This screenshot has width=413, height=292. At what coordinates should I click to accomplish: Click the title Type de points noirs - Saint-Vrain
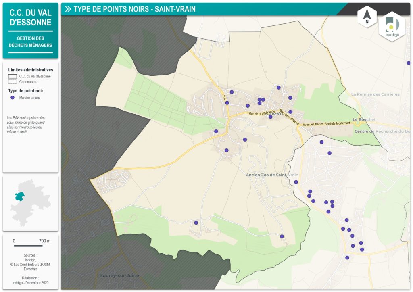tap(134, 9)
